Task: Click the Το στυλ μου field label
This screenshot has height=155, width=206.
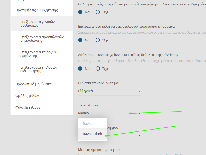Action: coord(88,105)
